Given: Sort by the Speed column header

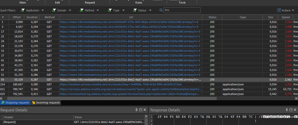Looking at the screenshot, I should tap(286, 17).
